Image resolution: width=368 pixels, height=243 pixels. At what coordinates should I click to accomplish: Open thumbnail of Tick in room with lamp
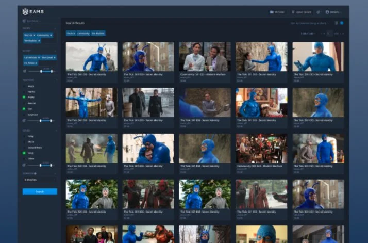(x=261, y=103)
